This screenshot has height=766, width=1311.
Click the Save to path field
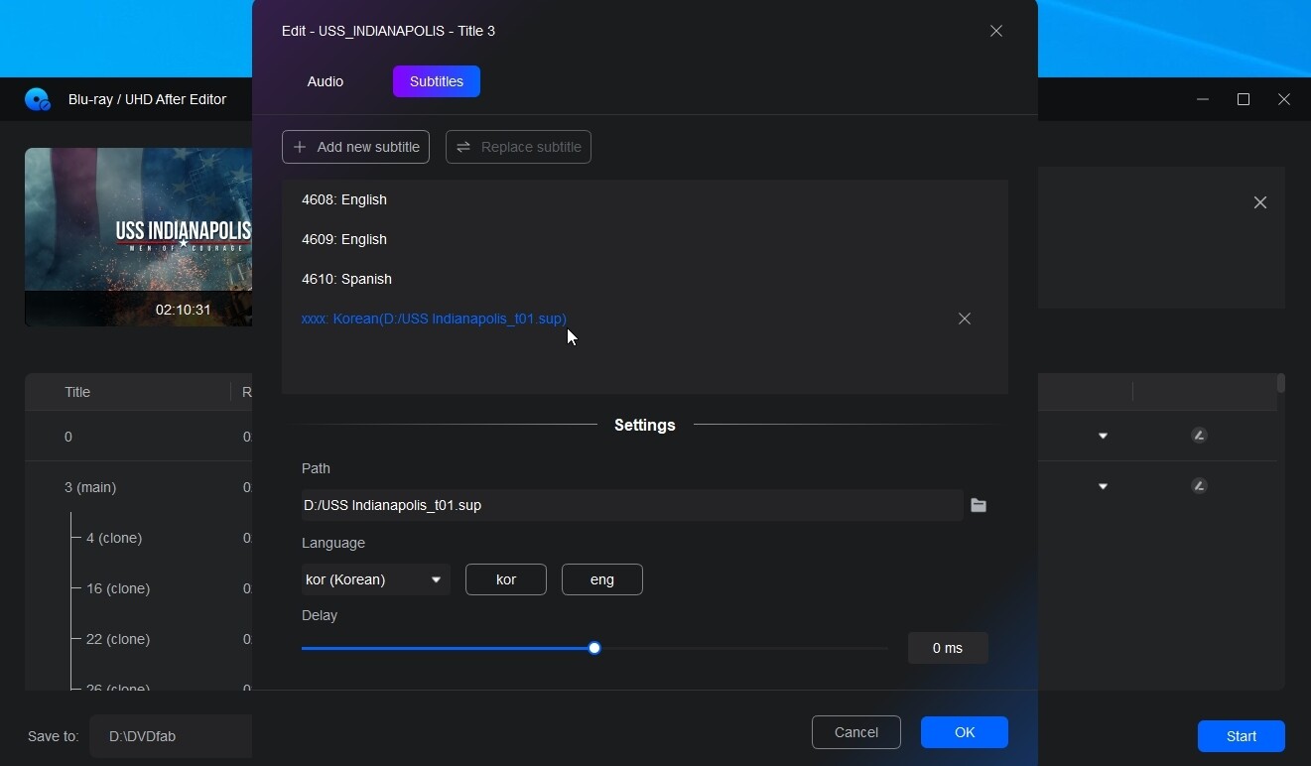pyautogui.click(x=171, y=736)
